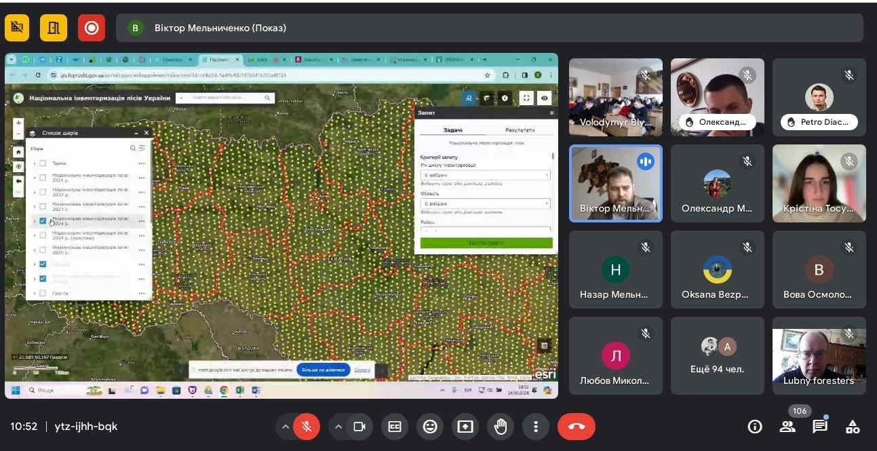The image size is (877, 451).
Task: Enable Національна інвентаризація лісів 2022 layer
Action: (43, 192)
